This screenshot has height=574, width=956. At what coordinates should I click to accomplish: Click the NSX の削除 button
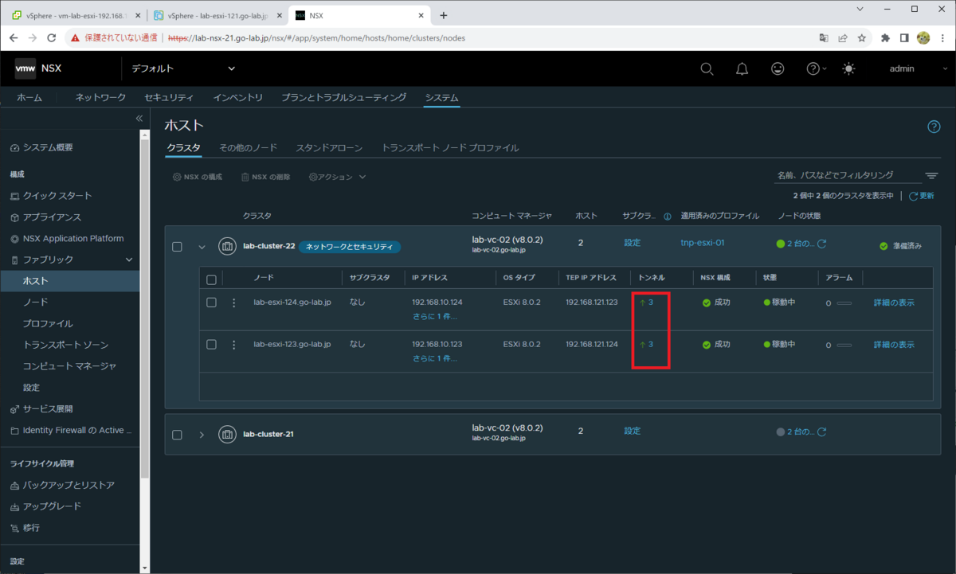265,177
